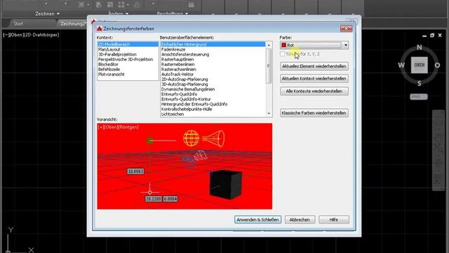This screenshot has width=449, height=253.
Task: Click scroll-up arrow of element list
Action: pos(269,45)
